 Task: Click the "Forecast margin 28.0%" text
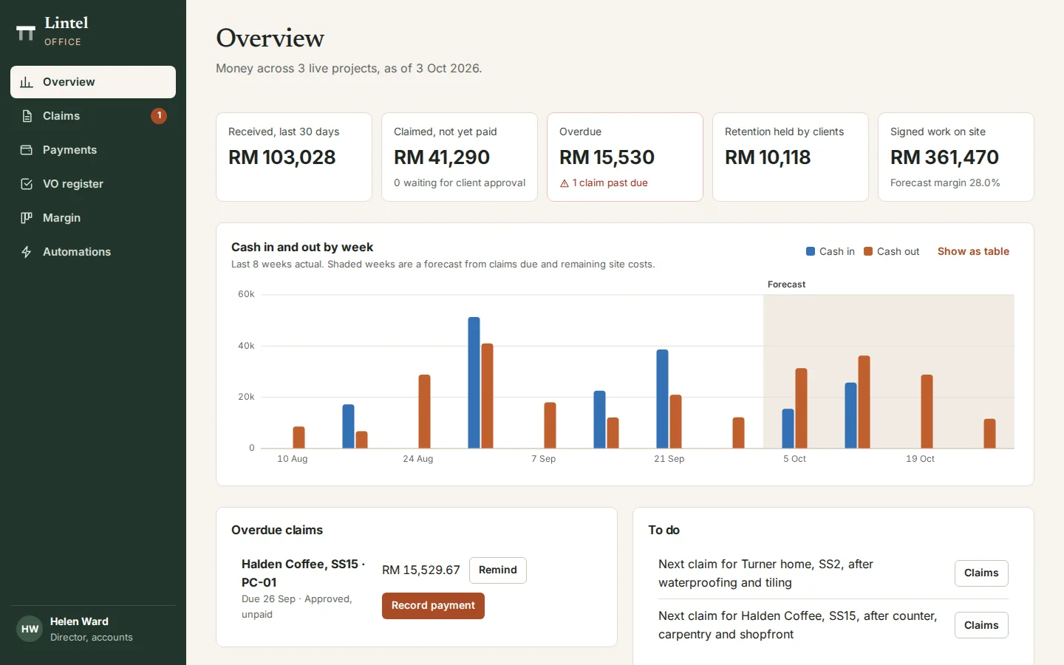click(x=945, y=183)
